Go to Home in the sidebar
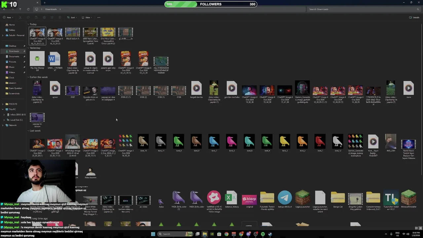Screen dimensions: 423x238 [10, 25]
